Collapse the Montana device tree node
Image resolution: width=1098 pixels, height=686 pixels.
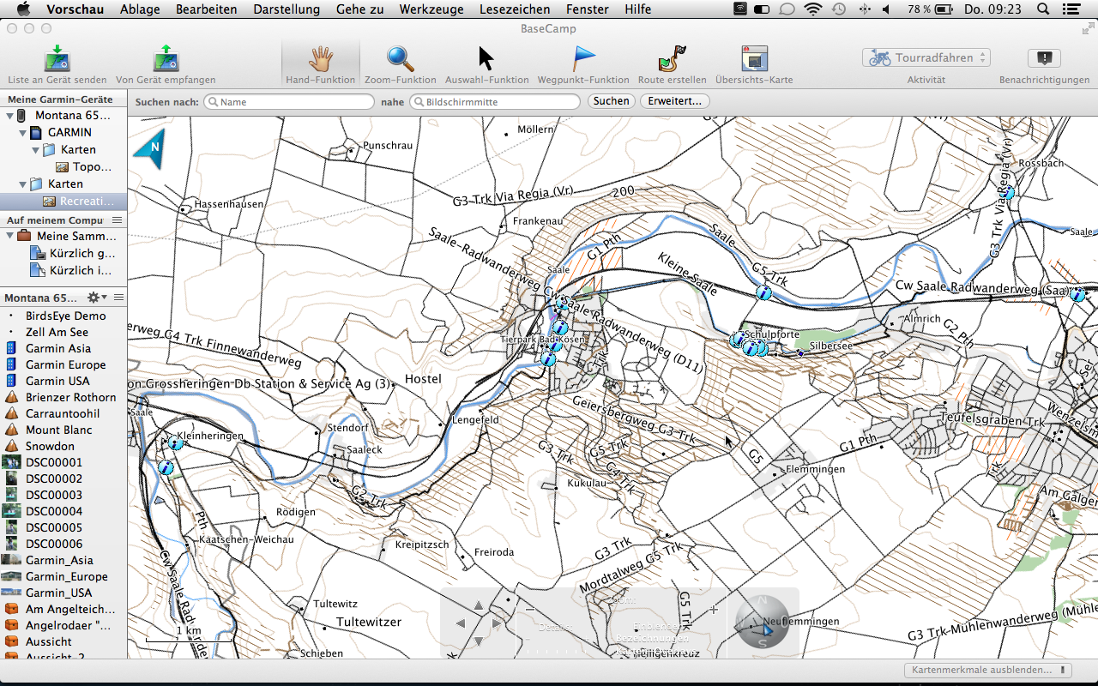[x=9, y=116]
